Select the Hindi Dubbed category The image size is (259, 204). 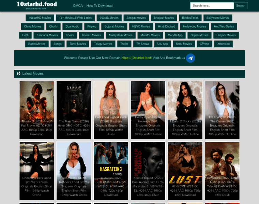(x=166, y=27)
